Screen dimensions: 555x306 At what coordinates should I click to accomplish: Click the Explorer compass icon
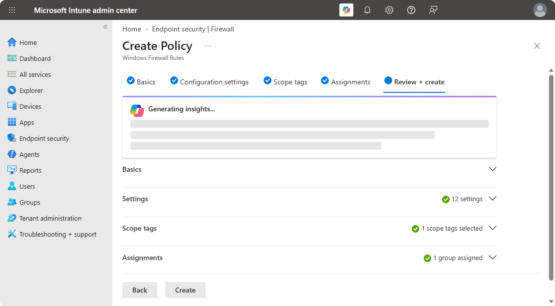coord(11,90)
